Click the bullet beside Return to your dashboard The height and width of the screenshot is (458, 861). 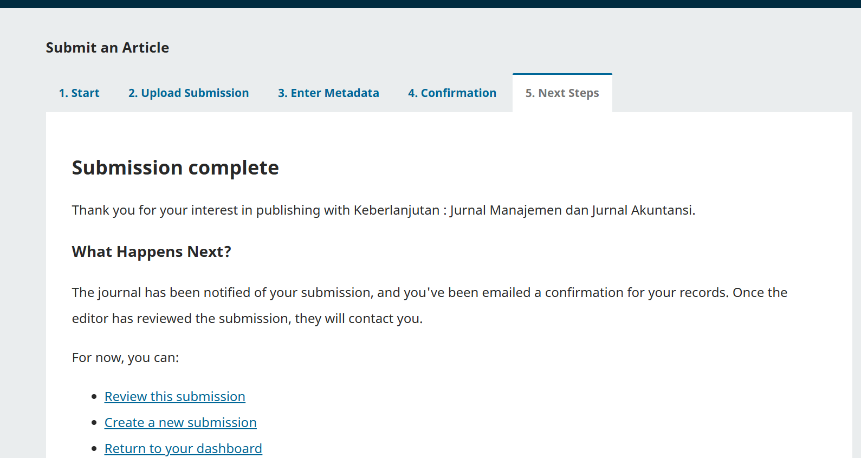click(94, 449)
